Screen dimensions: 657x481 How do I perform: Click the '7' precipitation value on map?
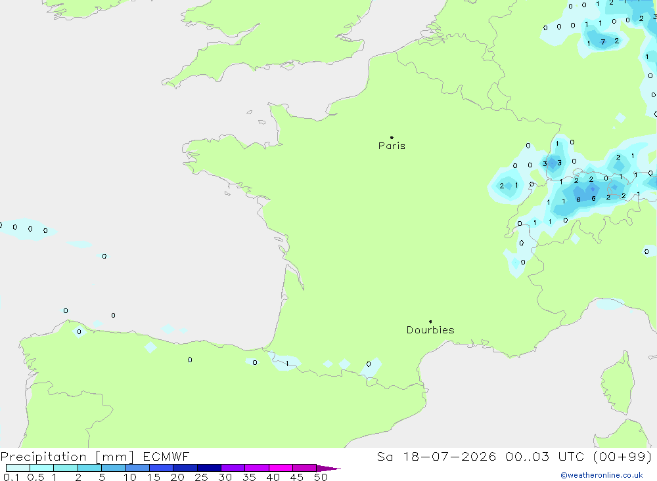tap(603, 42)
